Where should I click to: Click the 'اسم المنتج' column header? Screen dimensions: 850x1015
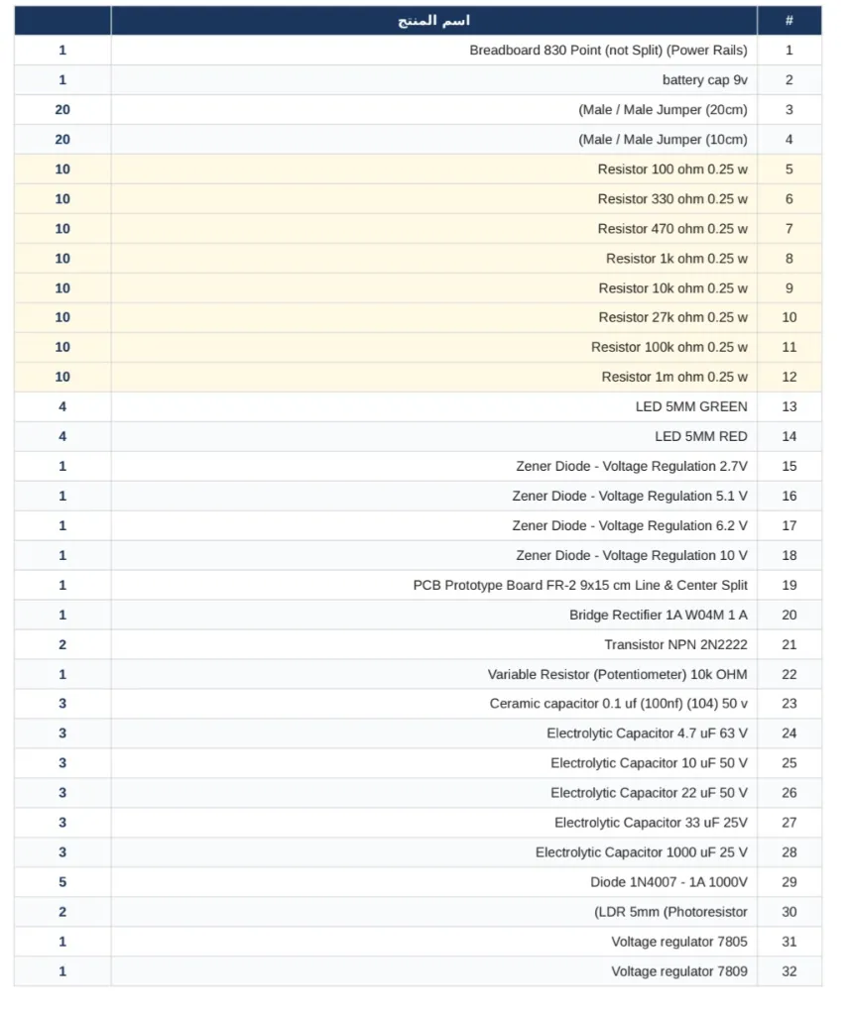pyautogui.click(x=433, y=21)
